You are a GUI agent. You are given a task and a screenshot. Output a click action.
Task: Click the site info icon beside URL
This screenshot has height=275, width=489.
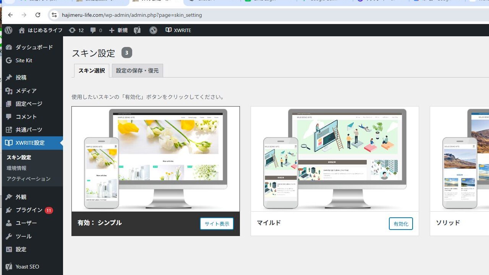pyautogui.click(x=54, y=15)
